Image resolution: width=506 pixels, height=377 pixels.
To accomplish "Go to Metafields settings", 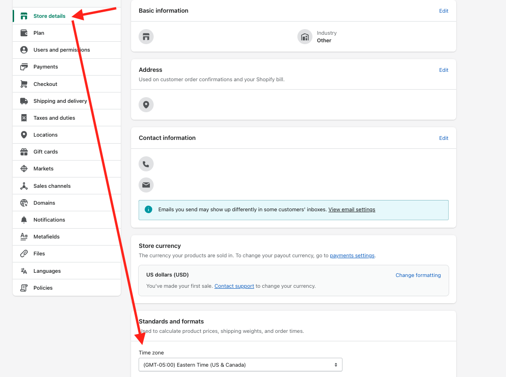I will [x=66, y=237].
